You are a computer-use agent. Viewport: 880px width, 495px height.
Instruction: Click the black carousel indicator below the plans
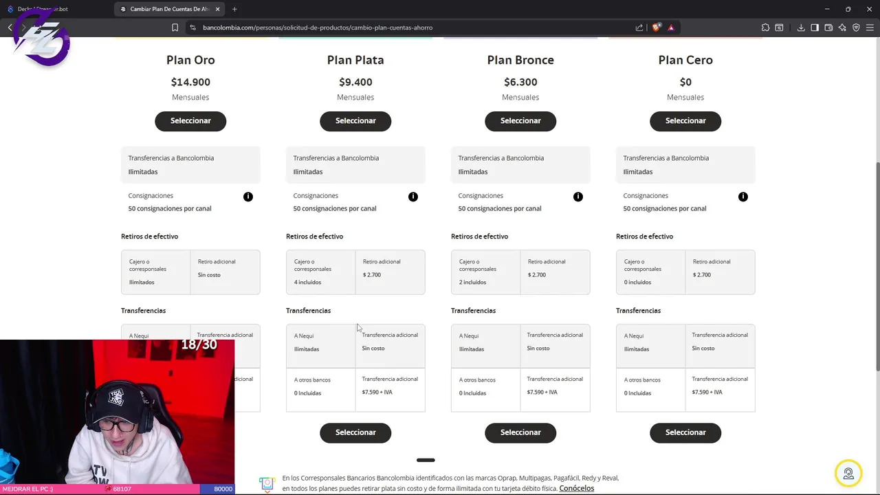[x=426, y=460]
